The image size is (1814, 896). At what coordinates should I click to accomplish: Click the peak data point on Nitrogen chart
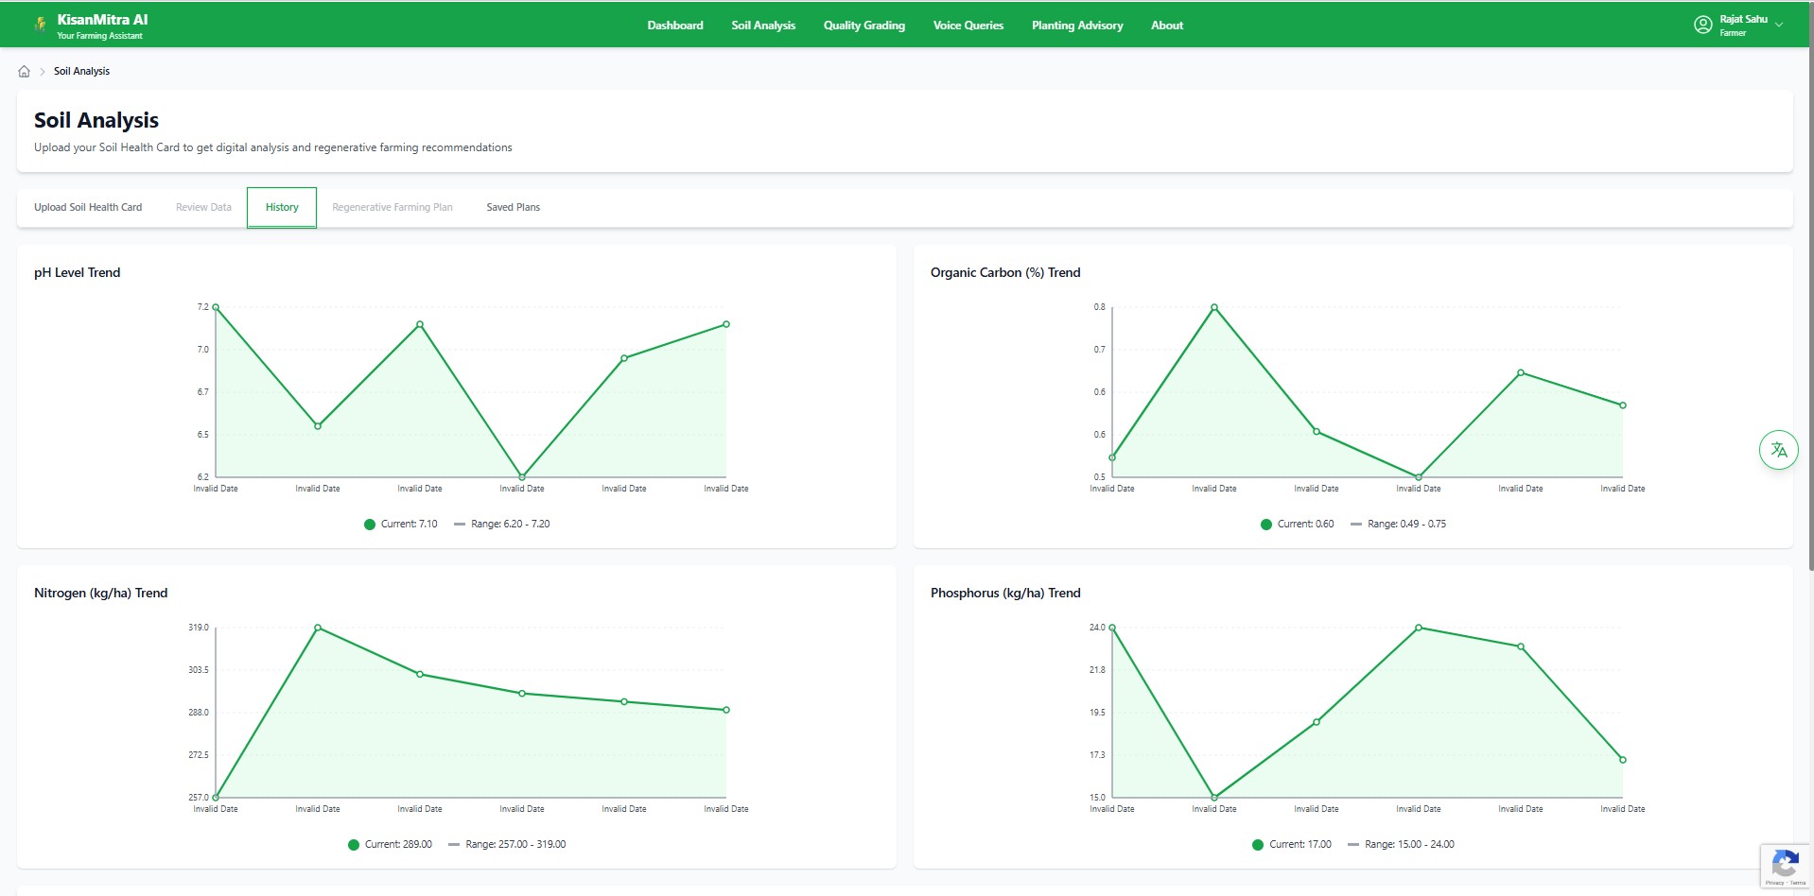pyautogui.click(x=318, y=628)
